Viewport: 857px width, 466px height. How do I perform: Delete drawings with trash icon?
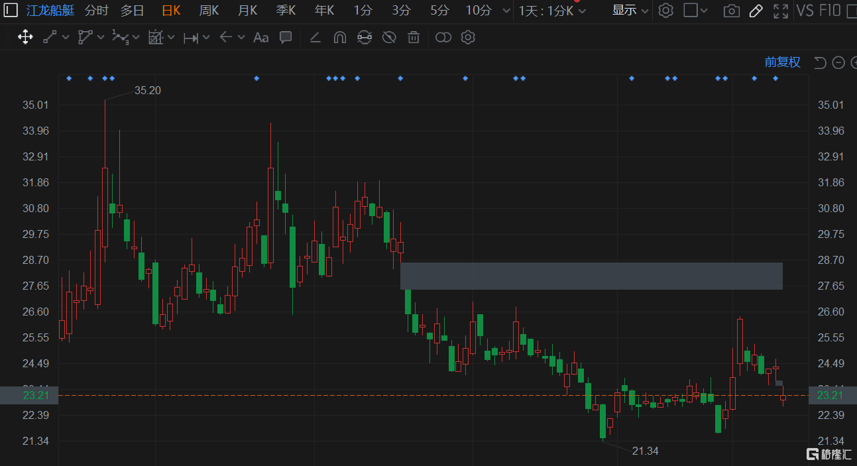[414, 37]
